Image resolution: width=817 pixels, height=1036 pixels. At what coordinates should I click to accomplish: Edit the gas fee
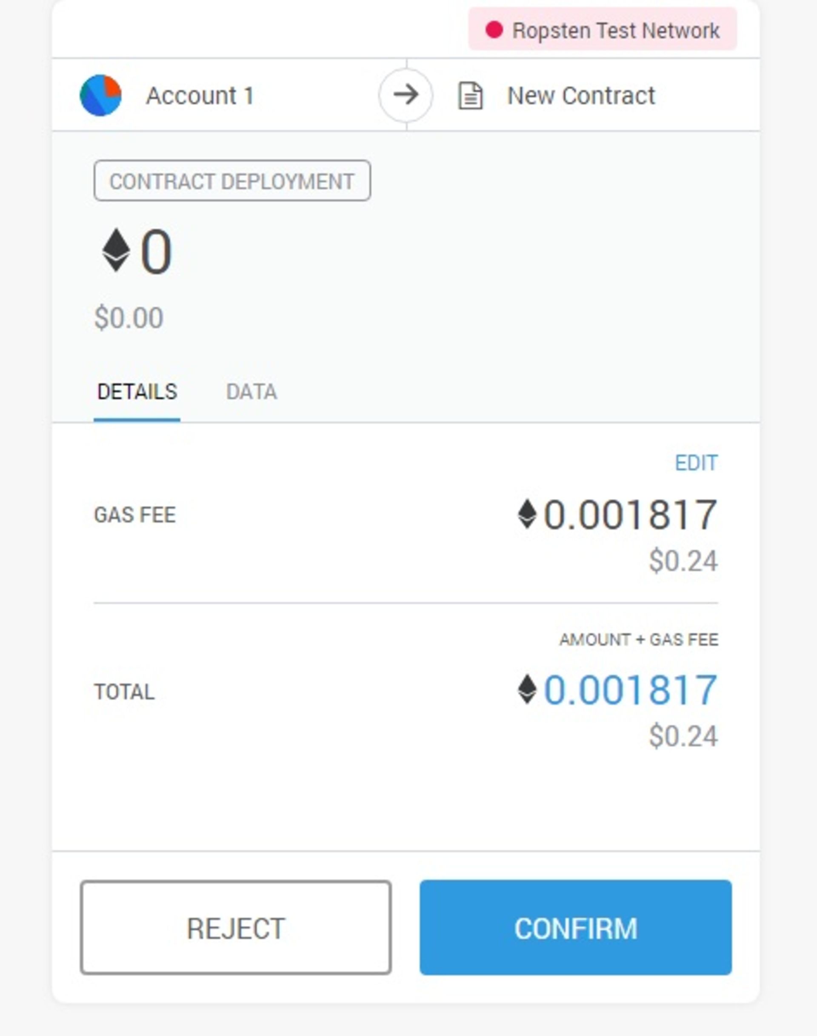point(696,463)
